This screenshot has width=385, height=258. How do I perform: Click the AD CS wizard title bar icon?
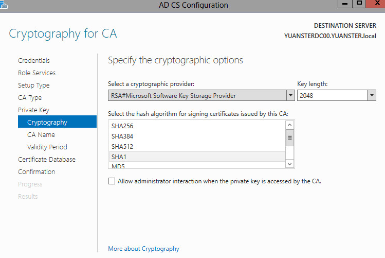pos(4,5)
